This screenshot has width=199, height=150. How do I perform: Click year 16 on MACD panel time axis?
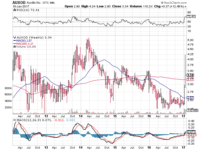click(x=149, y=147)
